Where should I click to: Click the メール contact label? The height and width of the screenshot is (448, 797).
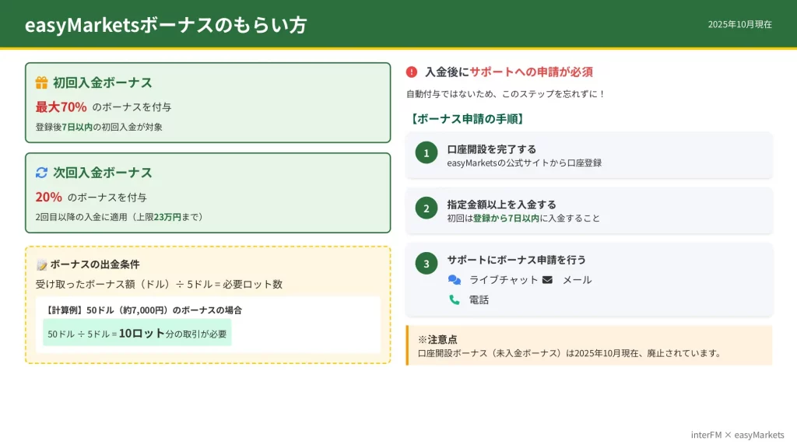click(x=577, y=280)
